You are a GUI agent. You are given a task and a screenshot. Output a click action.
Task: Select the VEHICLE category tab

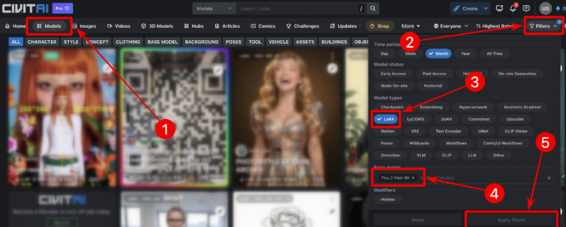coord(279,42)
